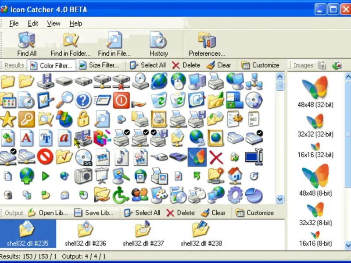Open the Color Filter option
The image size is (351, 263).
coord(51,65)
